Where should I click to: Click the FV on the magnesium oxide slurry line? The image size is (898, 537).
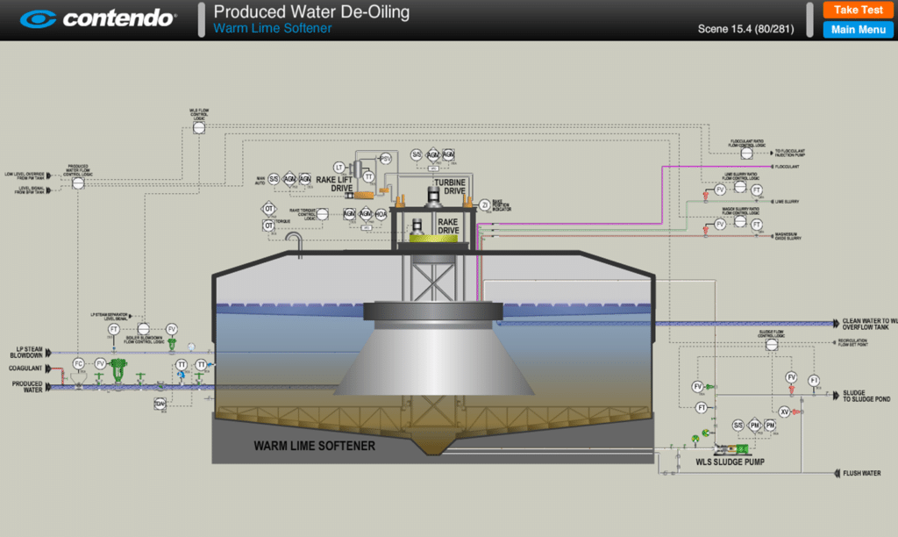coord(720,224)
